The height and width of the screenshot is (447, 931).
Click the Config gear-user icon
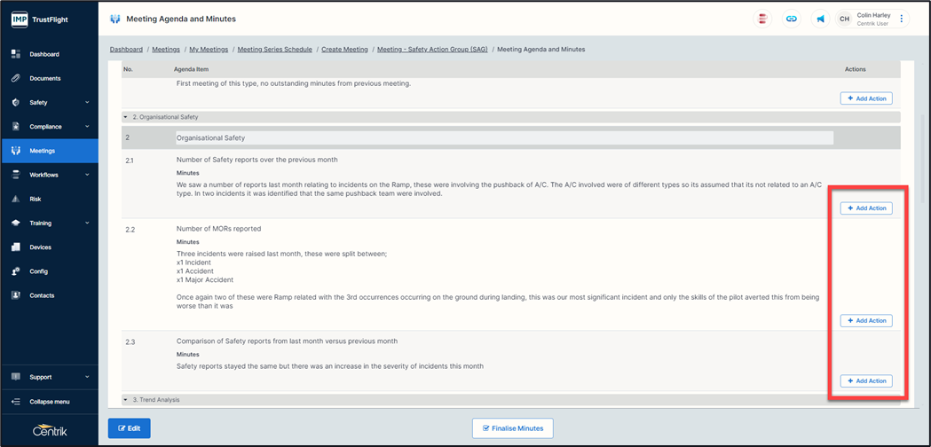[16, 271]
